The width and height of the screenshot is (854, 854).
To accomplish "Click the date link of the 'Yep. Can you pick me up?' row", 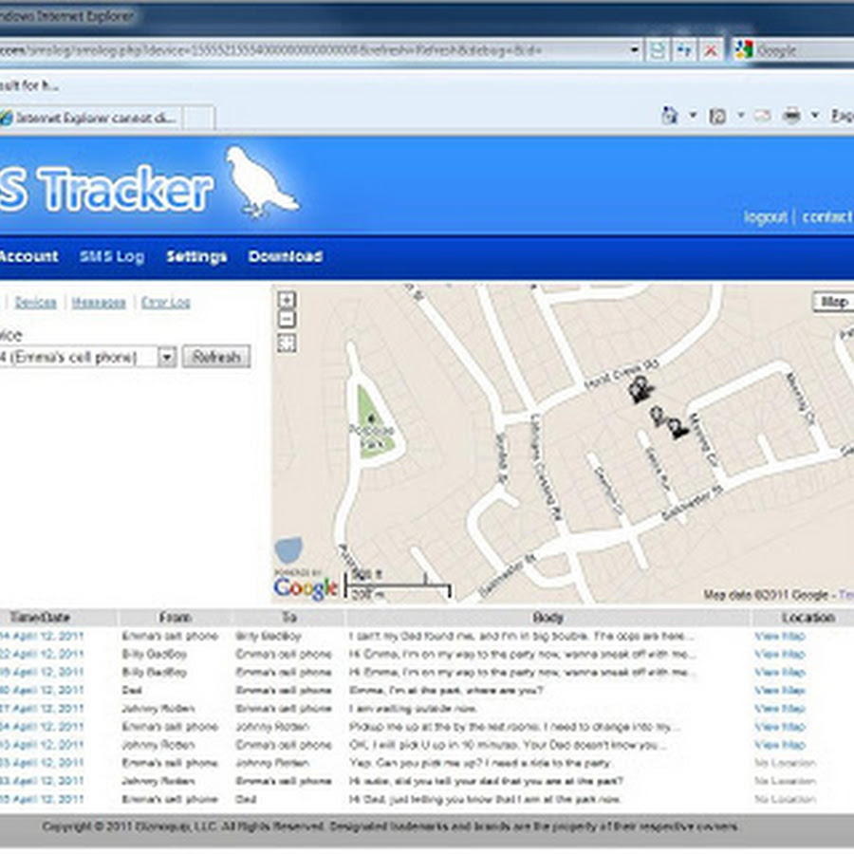I will 42,763.
